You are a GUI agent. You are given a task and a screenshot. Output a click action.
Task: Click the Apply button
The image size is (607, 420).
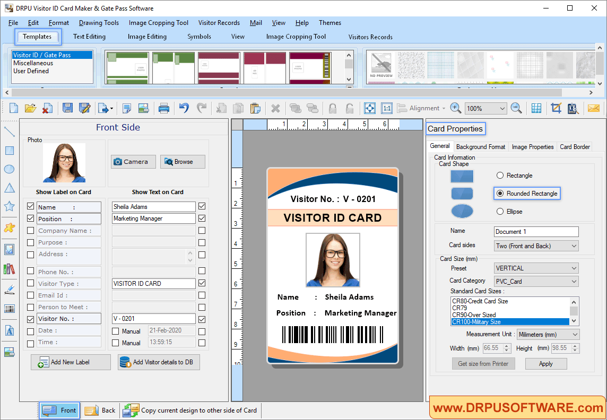tap(546, 364)
